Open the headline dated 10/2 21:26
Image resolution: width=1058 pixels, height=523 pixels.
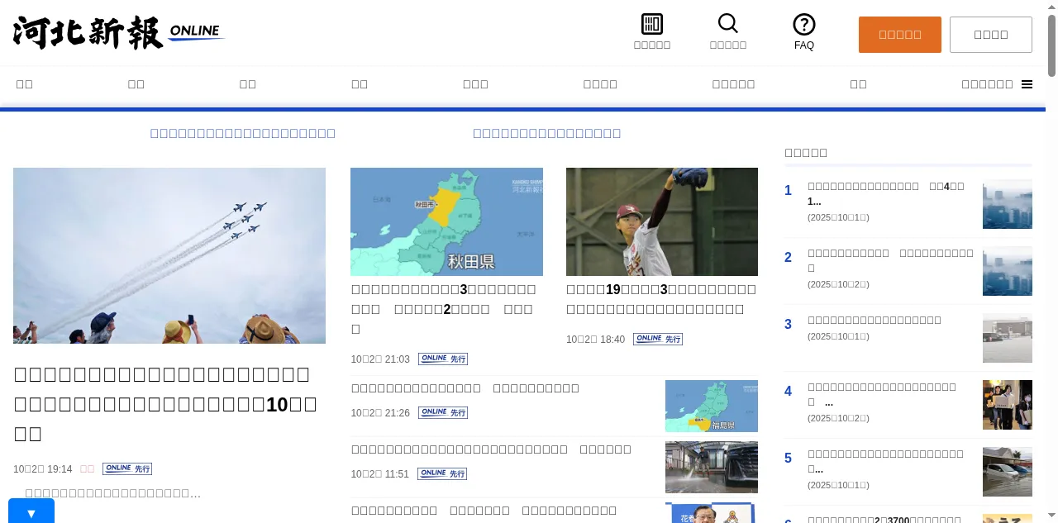pos(465,388)
